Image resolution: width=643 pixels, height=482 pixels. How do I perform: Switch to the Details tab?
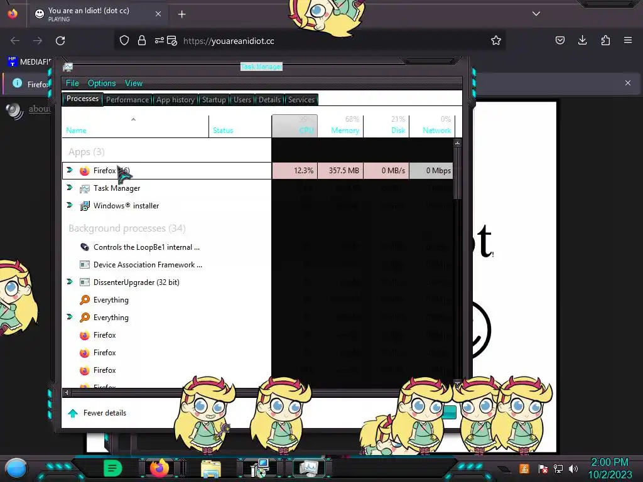pyautogui.click(x=269, y=100)
